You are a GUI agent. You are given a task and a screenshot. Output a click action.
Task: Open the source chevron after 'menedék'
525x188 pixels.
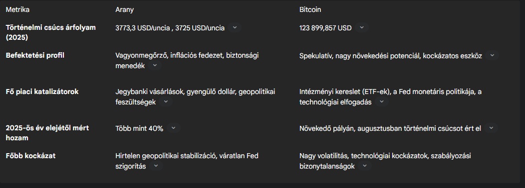(x=155, y=65)
